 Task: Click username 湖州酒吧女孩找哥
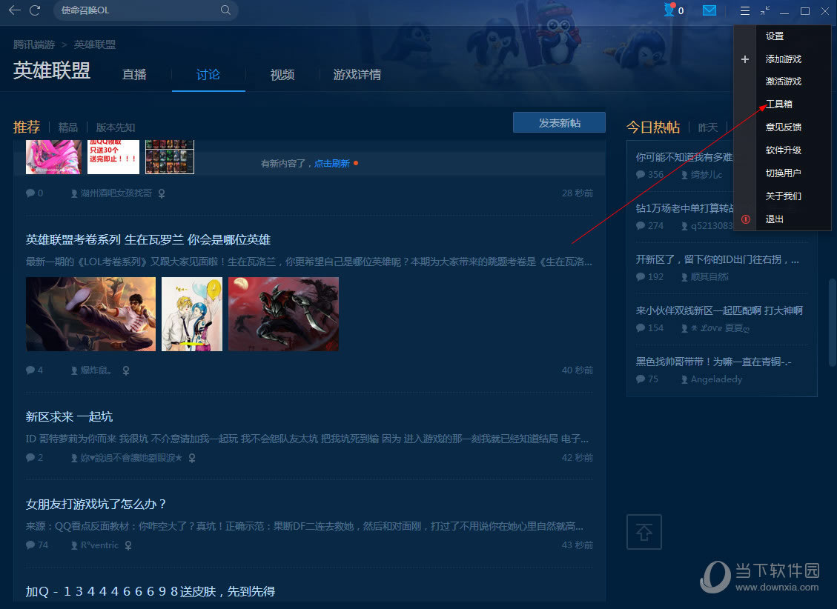(116, 193)
